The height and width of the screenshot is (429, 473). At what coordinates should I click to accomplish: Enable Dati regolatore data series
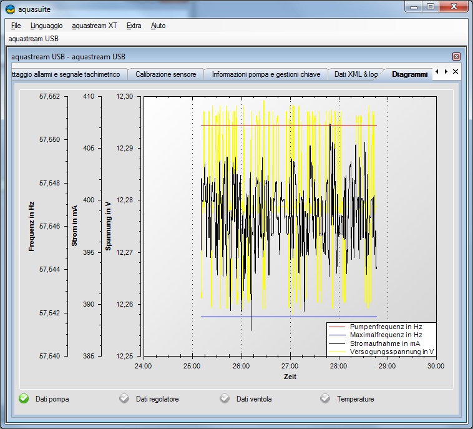tap(124, 398)
